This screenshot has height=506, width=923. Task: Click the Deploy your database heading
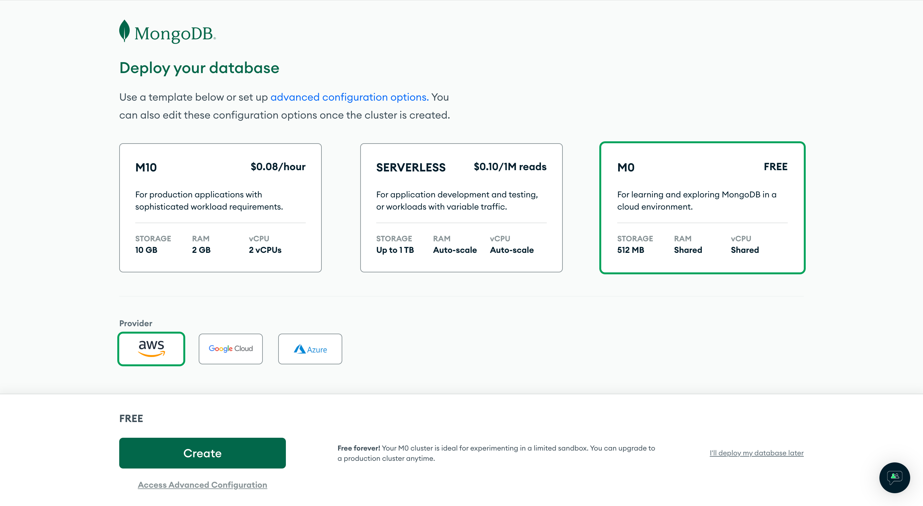[x=199, y=68]
